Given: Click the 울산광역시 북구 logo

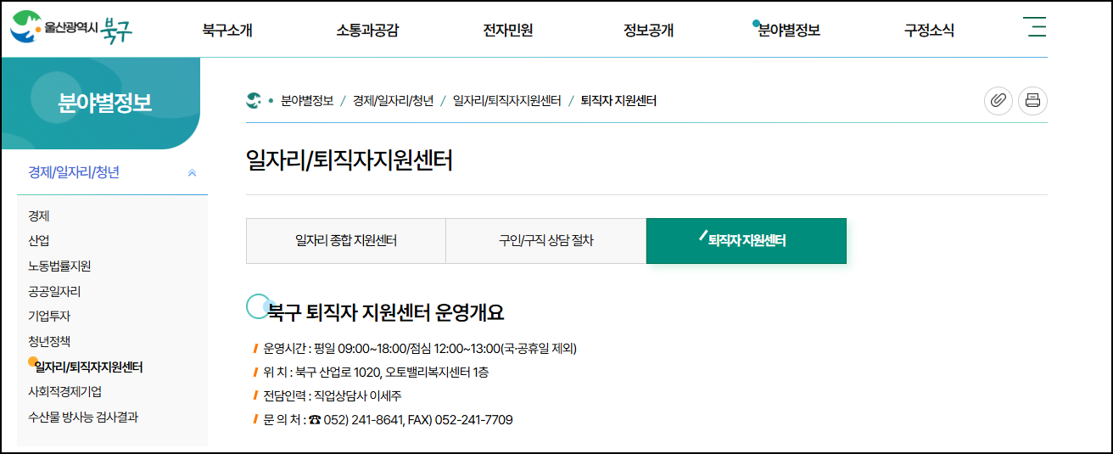Looking at the screenshot, I should 71,27.
